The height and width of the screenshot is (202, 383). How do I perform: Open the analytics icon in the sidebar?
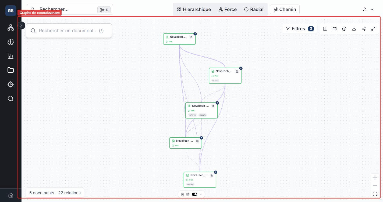coord(10,56)
